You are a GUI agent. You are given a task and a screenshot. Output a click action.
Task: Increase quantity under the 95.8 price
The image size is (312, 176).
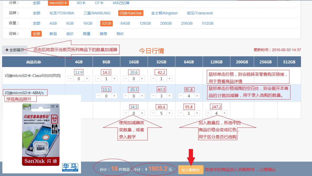click(x=197, y=113)
